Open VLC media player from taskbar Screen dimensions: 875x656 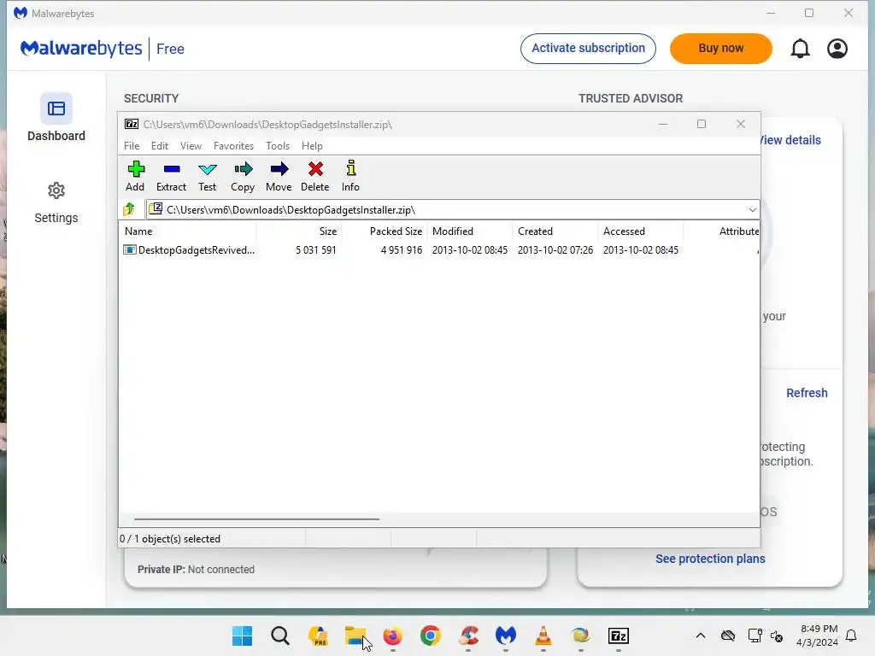[543, 635]
